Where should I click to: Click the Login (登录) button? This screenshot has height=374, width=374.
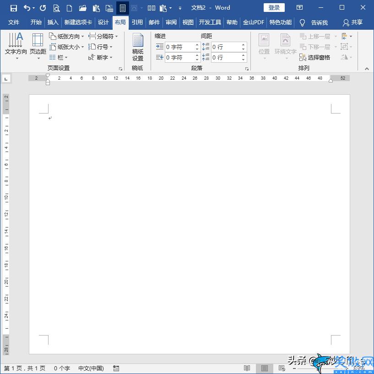(274, 8)
